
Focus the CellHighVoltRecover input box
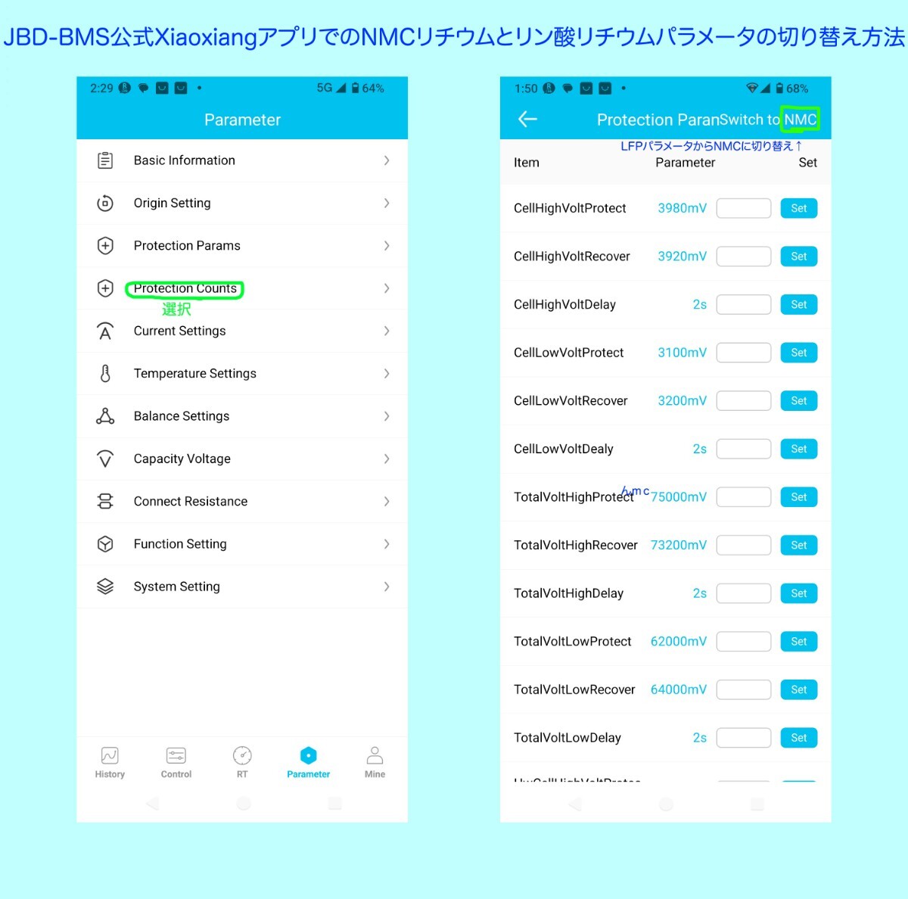[x=744, y=257]
